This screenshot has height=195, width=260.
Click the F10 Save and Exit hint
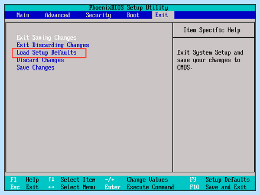click(x=218, y=187)
